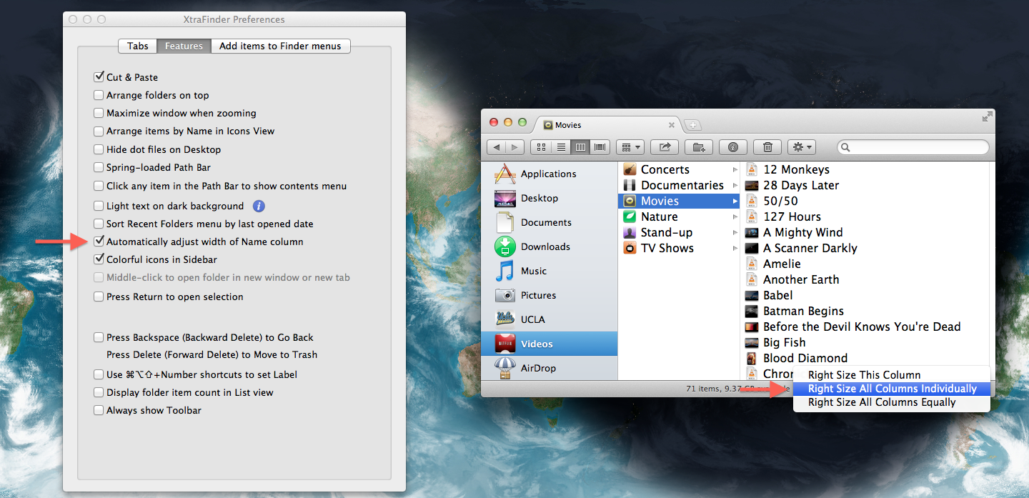
Task: Choose Right Size All Columns Equally
Action: coord(892,402)
